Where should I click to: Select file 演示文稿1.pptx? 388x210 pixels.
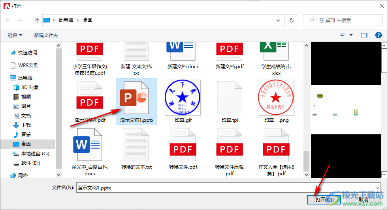click(x=136, y=101)
